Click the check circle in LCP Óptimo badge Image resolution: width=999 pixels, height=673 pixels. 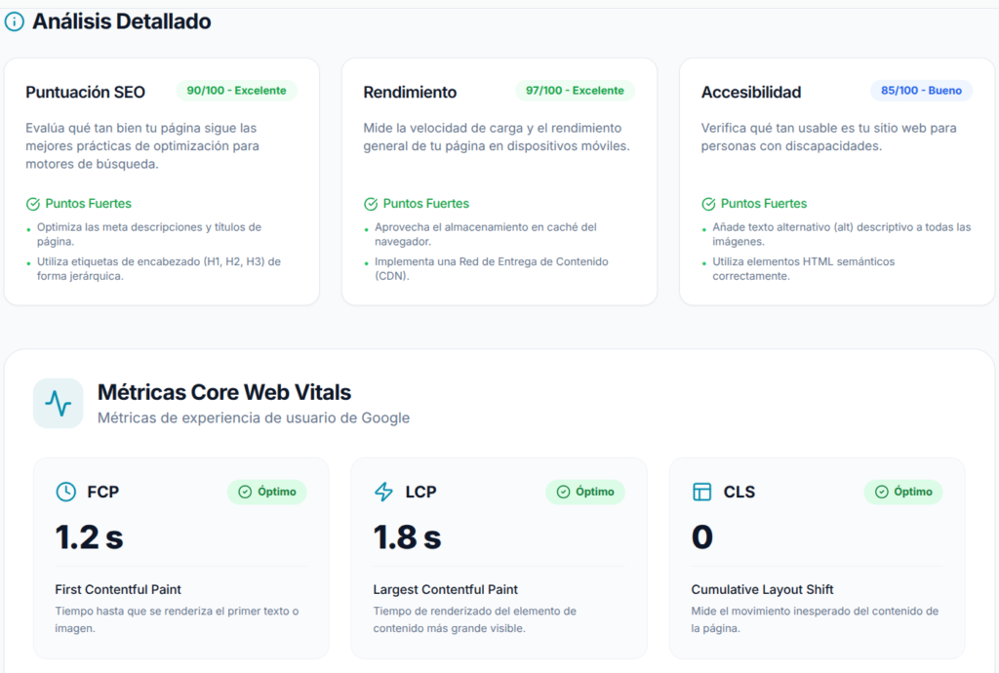click(563, 492)
